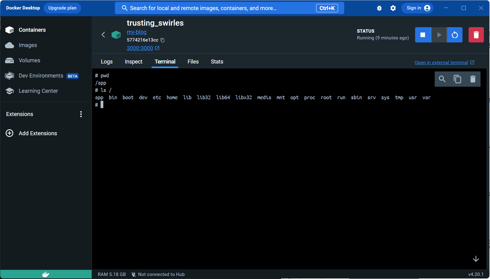The height and width of the screenshot is (279, 490).
Task: Open troubleshoot bug icon
Action: [x=379, y=8]
